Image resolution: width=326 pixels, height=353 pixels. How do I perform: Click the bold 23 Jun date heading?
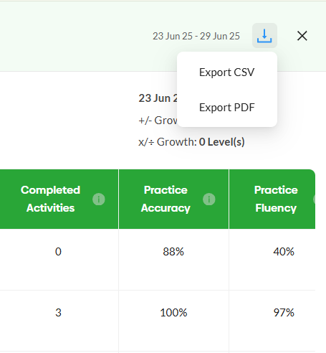pyautogui.click(x=158, y=98)
